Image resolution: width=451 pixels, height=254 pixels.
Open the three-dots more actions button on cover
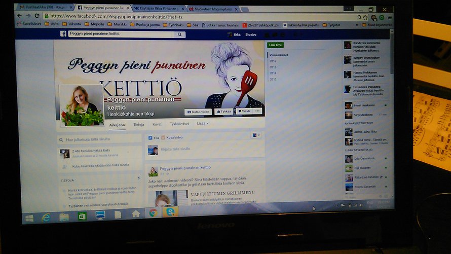(257, 111)
